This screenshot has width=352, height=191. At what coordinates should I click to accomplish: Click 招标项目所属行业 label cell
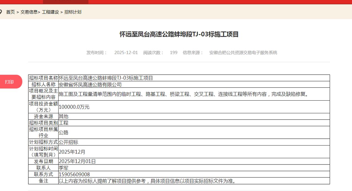click(x=43, y=133)
